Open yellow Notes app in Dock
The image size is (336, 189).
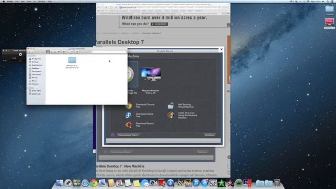[x=136, y=183]
